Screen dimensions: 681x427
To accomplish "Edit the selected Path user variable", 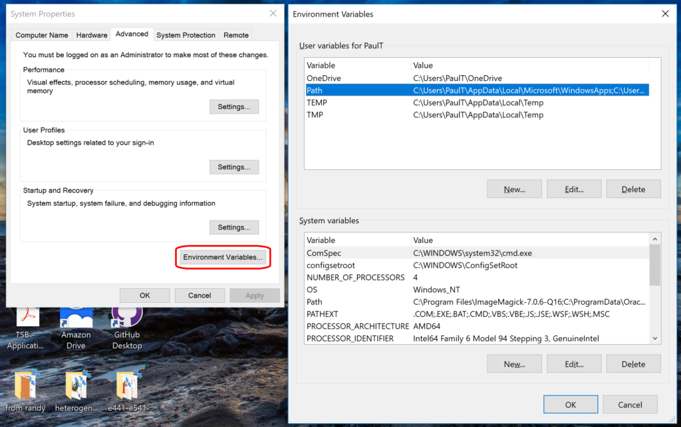I will click(573, 189).
